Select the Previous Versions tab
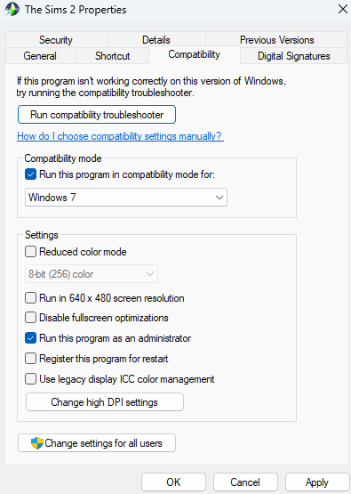351x494 pixels. [x=276, y=40]
